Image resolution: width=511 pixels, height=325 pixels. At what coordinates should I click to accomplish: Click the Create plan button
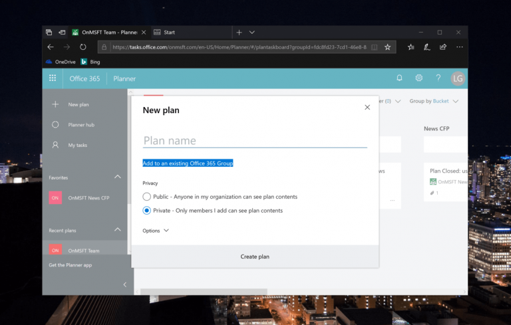pyautogui.click(x=255, y=257)
